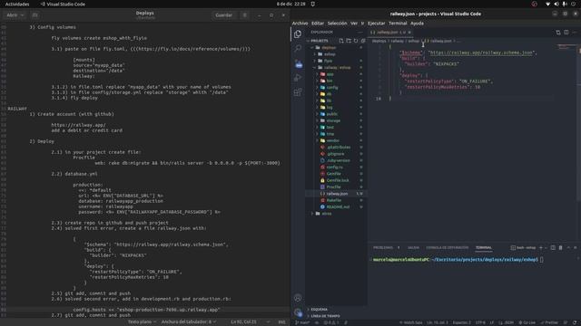The image size is (581, 326).
Task: Click new document icon in Deploys editor
Action: tap(34, 15)
